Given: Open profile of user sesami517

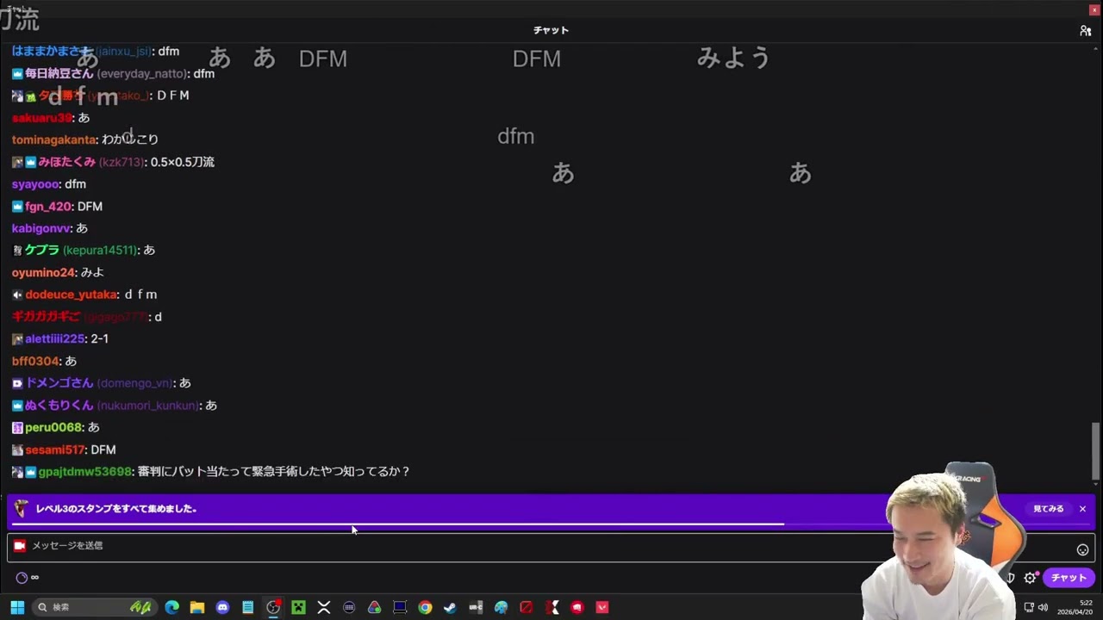Looking at the screenshot, I should pos(55,449).
